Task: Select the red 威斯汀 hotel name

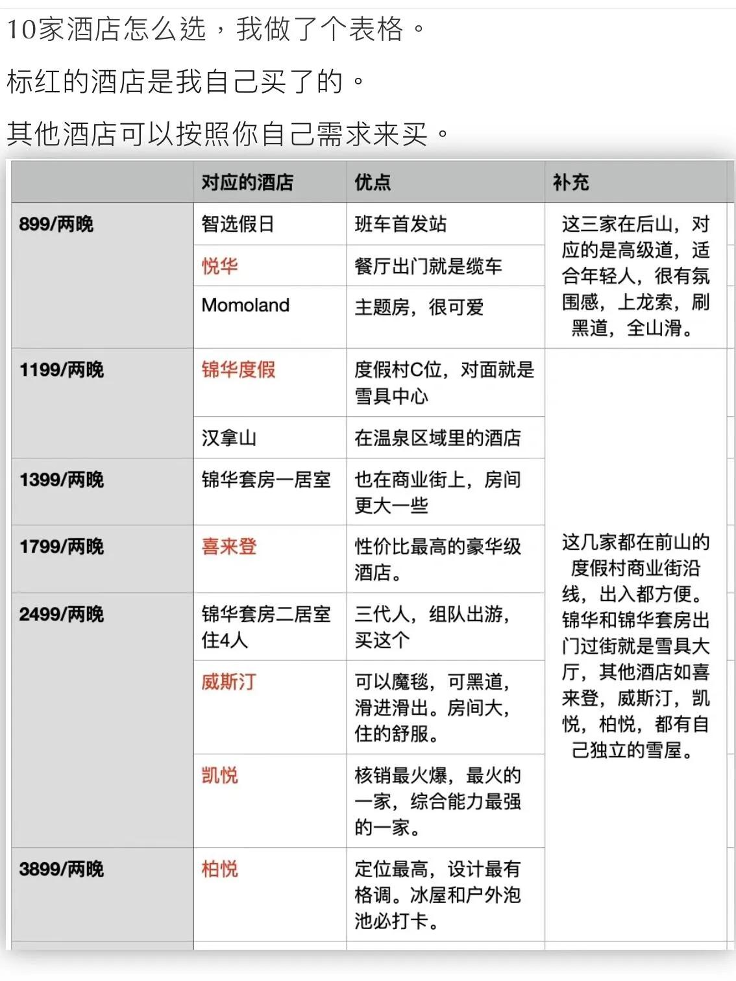Action: pyautogui.click(x=229, y=682)
